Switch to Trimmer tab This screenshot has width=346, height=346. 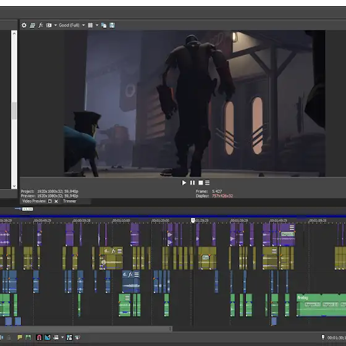coord(70,201)
